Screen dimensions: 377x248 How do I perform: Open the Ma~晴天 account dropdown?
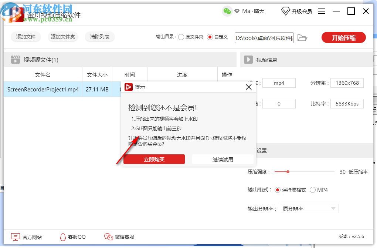pyautogui.click(x=253, y=11)
